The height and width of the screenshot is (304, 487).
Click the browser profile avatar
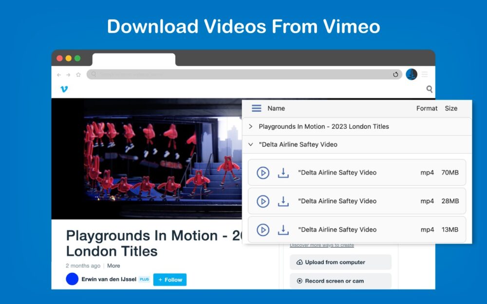click(x=412, y=74)
